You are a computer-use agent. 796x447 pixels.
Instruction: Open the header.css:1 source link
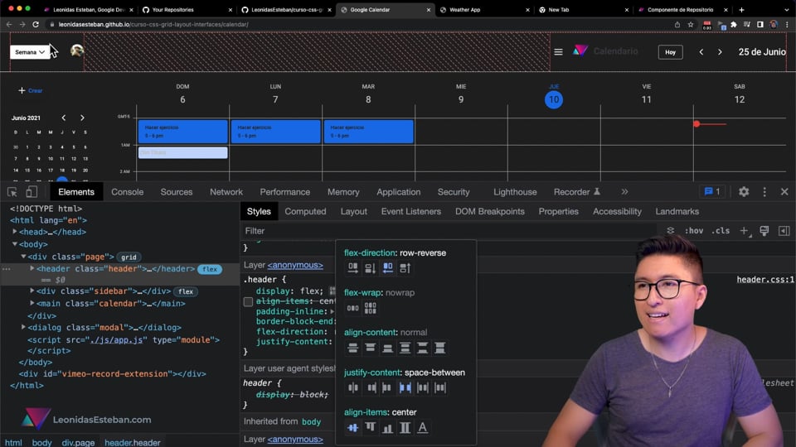coord(764,280)
